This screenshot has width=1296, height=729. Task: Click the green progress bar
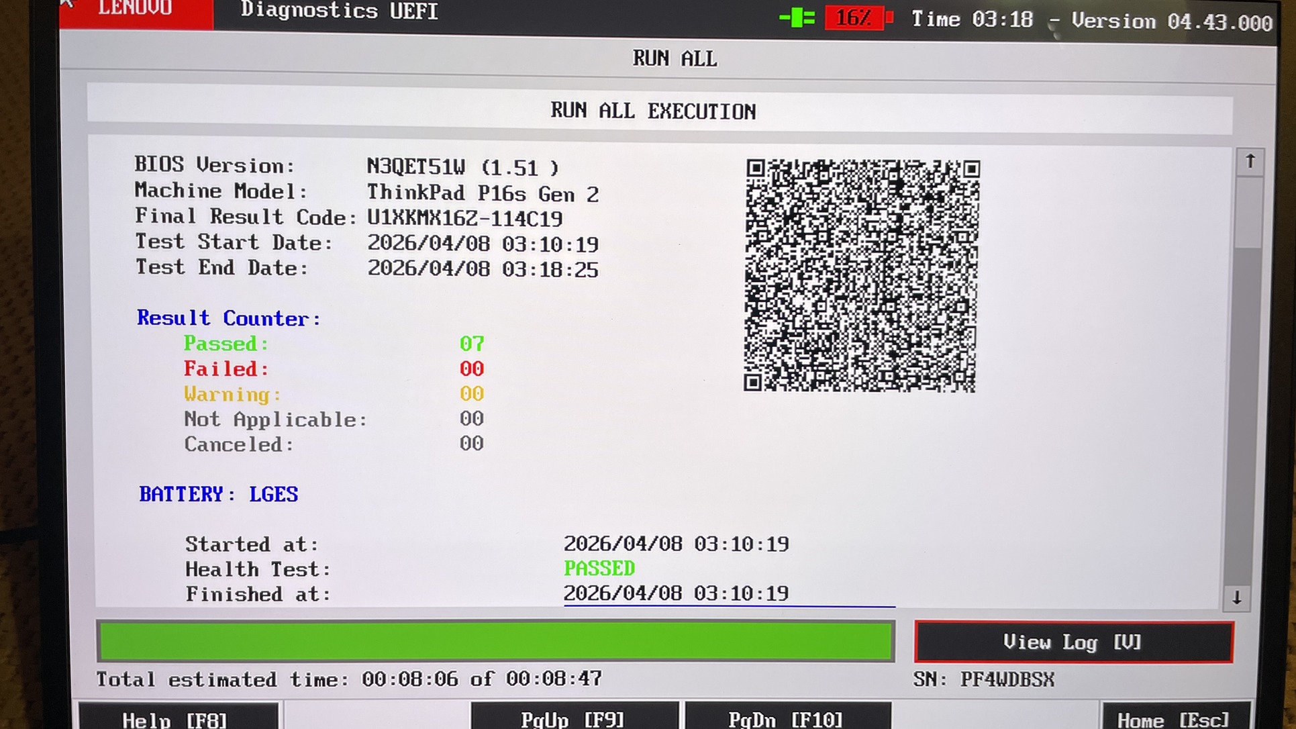495,641
